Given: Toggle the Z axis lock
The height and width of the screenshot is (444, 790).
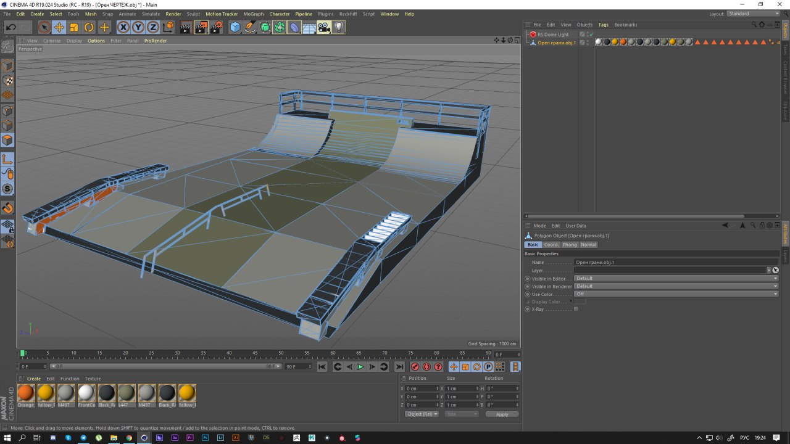Looking at the screenshot, I should (x=152, y=27).
